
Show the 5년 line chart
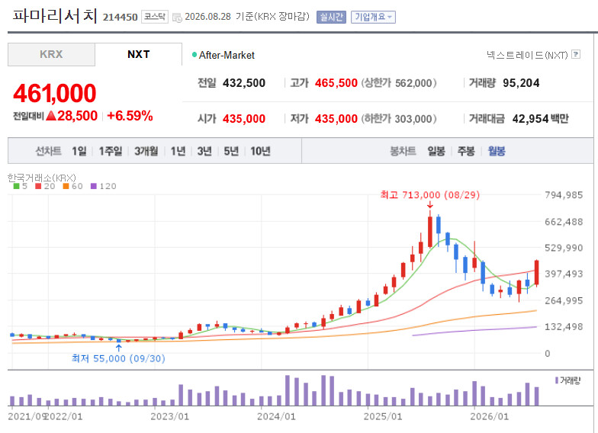click(x=231, y=151)
